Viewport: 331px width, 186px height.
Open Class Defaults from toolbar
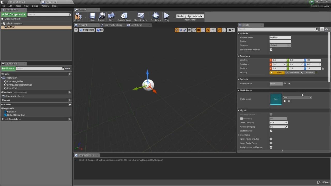(140, 17)
